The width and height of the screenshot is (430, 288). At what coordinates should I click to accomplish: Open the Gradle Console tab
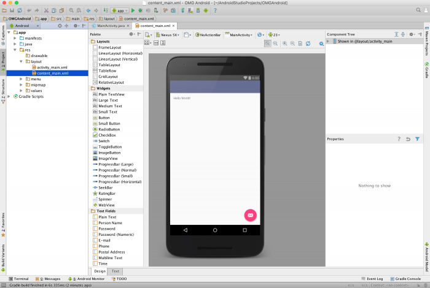(x=405, y=279)
